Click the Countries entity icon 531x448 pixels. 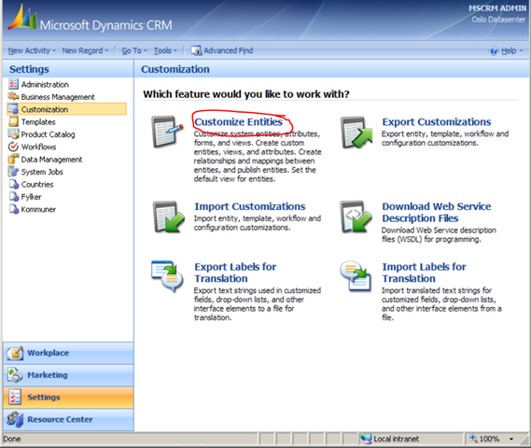(x=14, y=184)
